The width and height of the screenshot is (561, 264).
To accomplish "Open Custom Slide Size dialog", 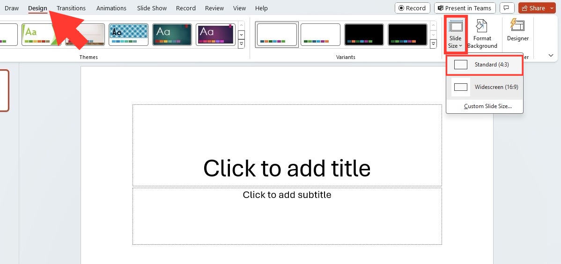I will (487, 106).
